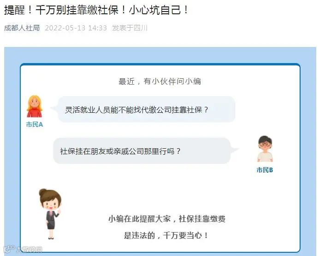
Task: Click the tail of 市民A's speech bubble
Action: [54, 108]
